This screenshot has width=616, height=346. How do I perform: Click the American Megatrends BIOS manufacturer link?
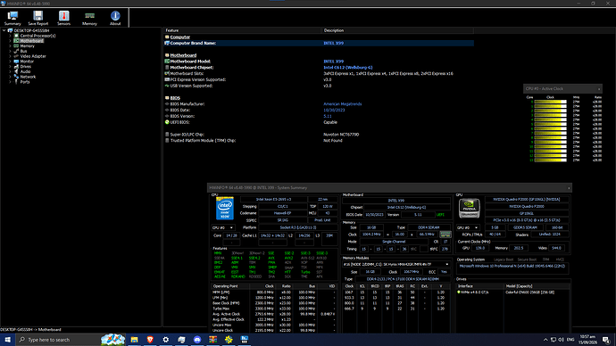pos(342,104)
